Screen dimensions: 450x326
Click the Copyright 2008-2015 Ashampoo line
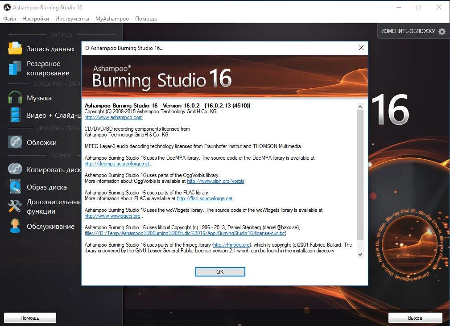[x=150, y=111]
